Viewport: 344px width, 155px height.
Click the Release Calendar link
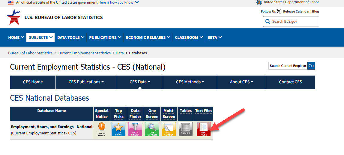[296, 11]
